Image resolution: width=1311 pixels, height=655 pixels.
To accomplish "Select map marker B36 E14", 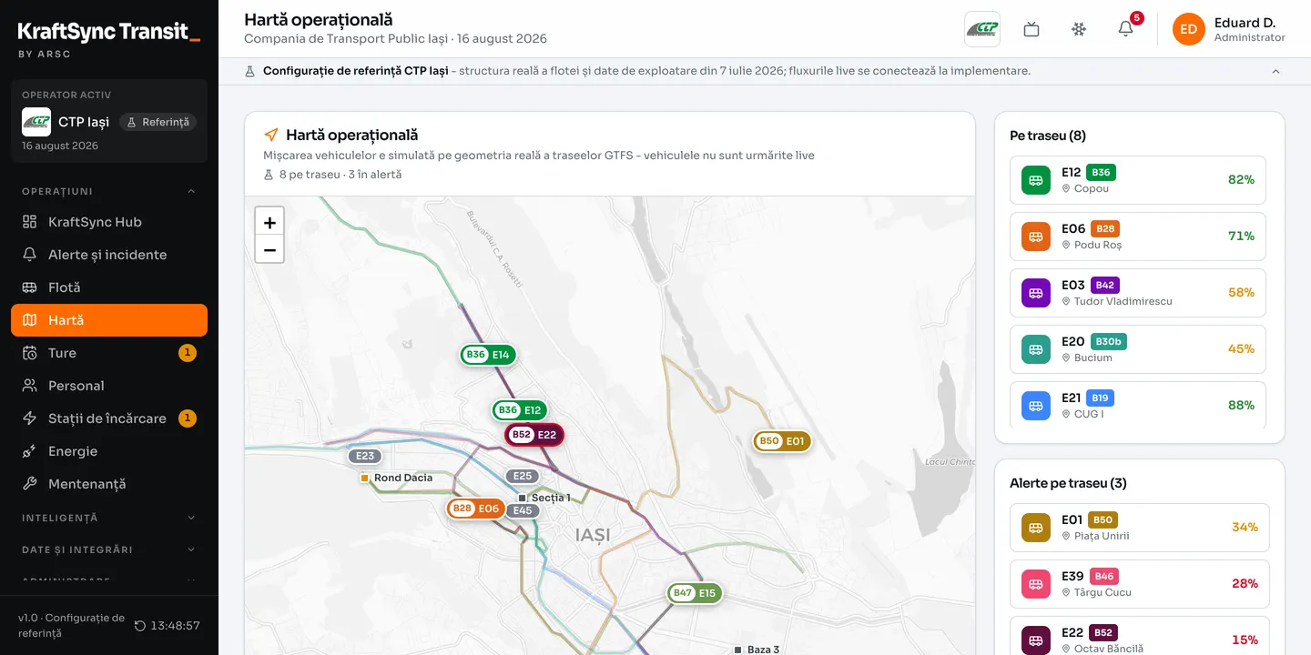I will point(488,355).
